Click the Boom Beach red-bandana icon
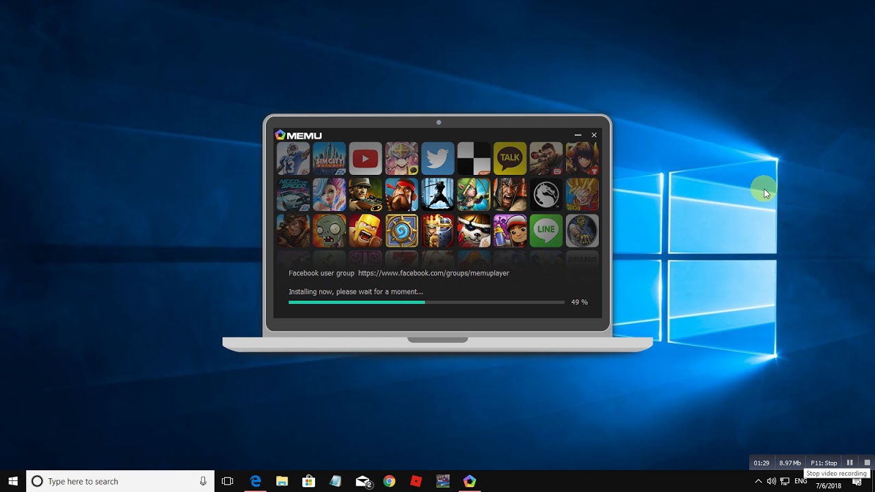The width and height of the screenshot is (875, 492). click(x=402, y=195)
